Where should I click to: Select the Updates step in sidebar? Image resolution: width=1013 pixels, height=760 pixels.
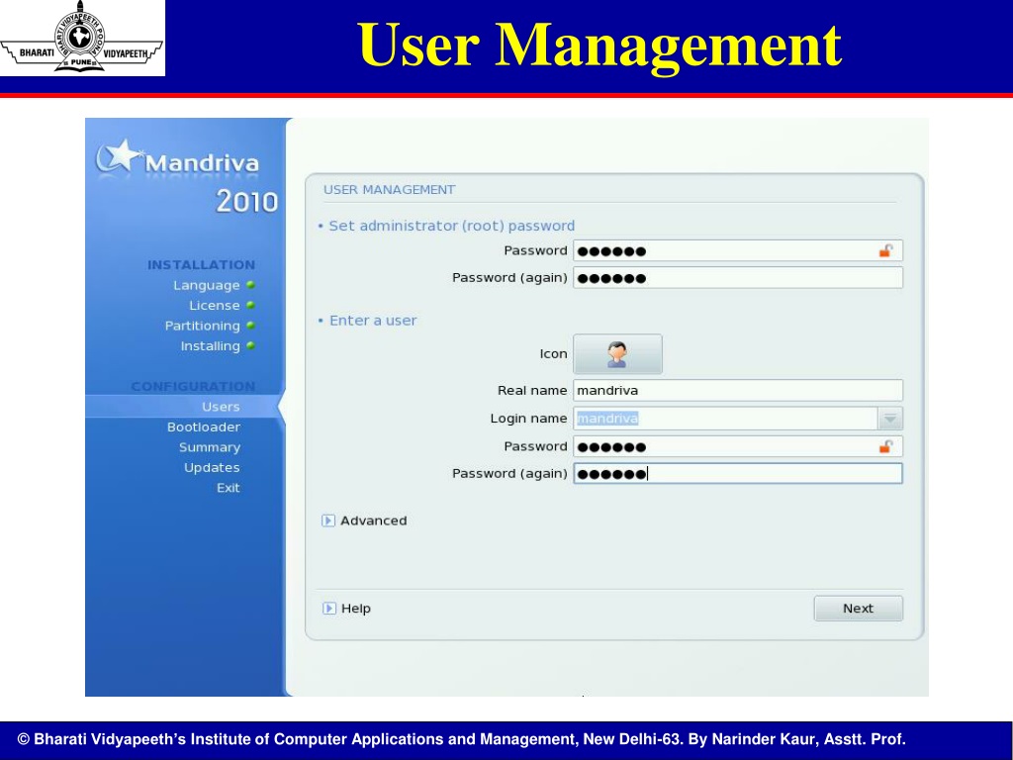coord(212,467)
